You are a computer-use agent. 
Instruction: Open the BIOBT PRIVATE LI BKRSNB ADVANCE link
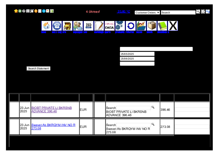[x=51, y=109]
